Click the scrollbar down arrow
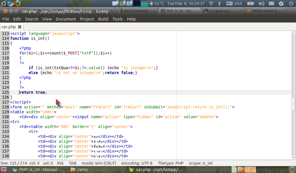The height and width of the screenshot is (173, 296). pyautogui.click(x=293, y=157)
